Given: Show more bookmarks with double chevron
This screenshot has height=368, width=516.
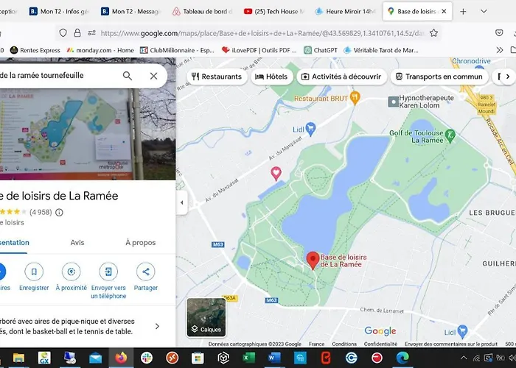Looking at the screenshot, I should pyautogui.click(x=500, y=50).
